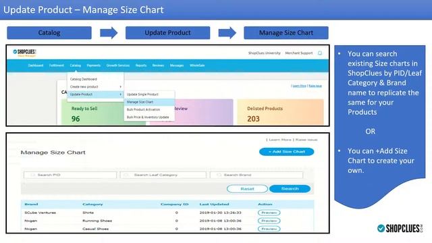Open the Catalog nav menu
432x243 pixels.
click(x=75, y=65)
